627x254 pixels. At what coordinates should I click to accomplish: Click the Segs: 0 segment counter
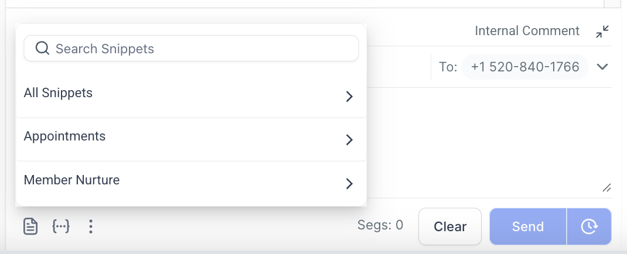coord(380,226)
